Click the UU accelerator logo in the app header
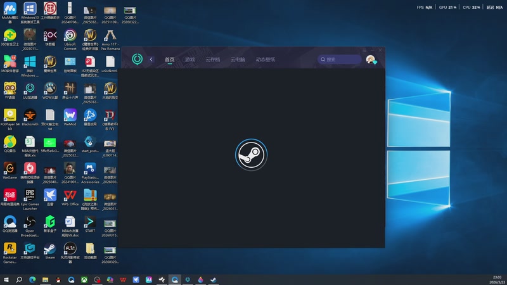This screenshot has height=285, width=507. pyautogui.click(x=137, y=59)
